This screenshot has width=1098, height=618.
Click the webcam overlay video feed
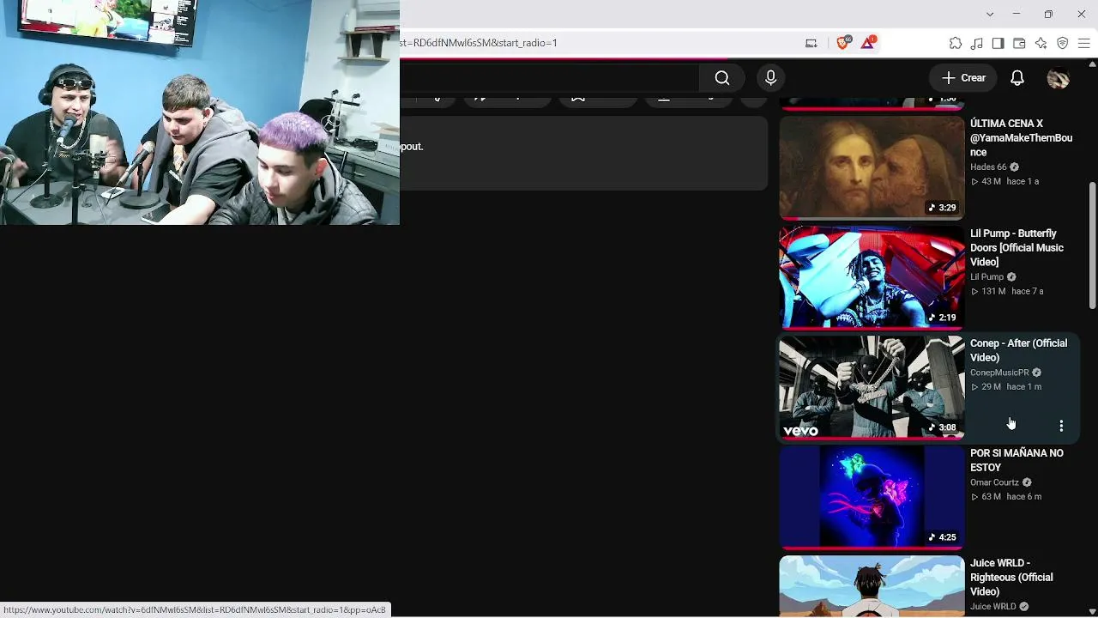click(x=200, y=112)
